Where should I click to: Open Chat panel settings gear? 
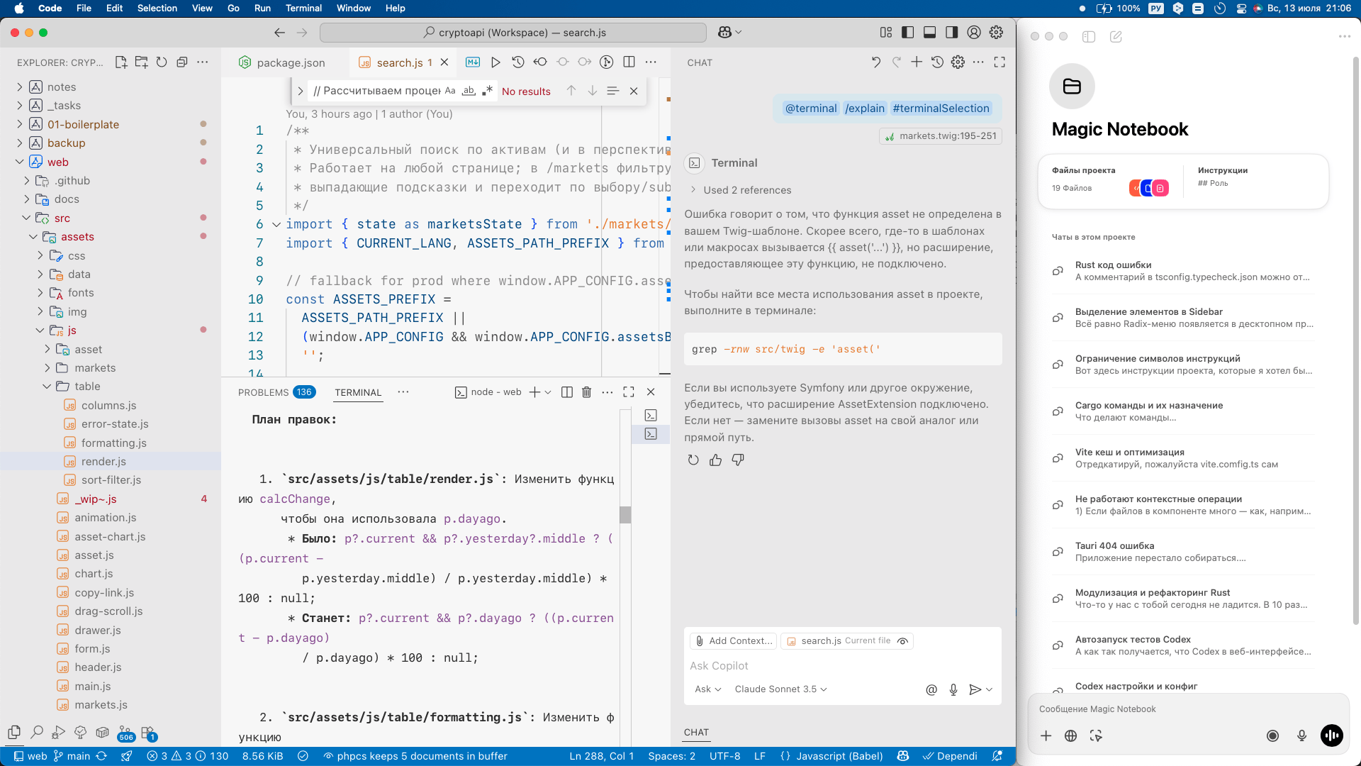click(x=958, y=62)
